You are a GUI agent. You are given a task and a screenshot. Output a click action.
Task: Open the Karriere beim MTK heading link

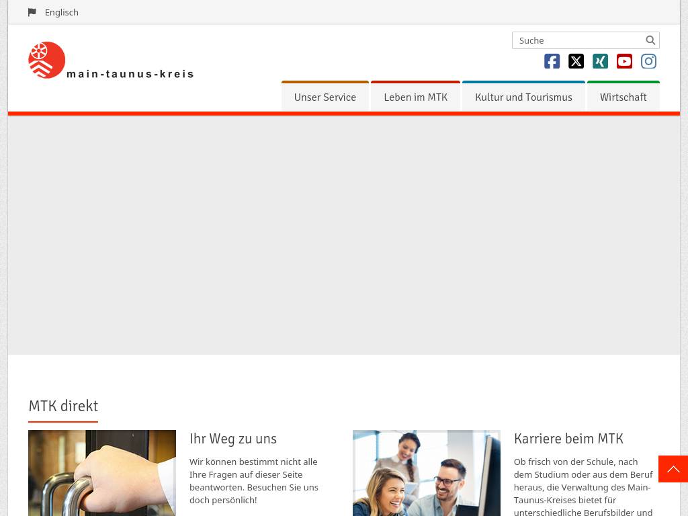coord(568,439)
